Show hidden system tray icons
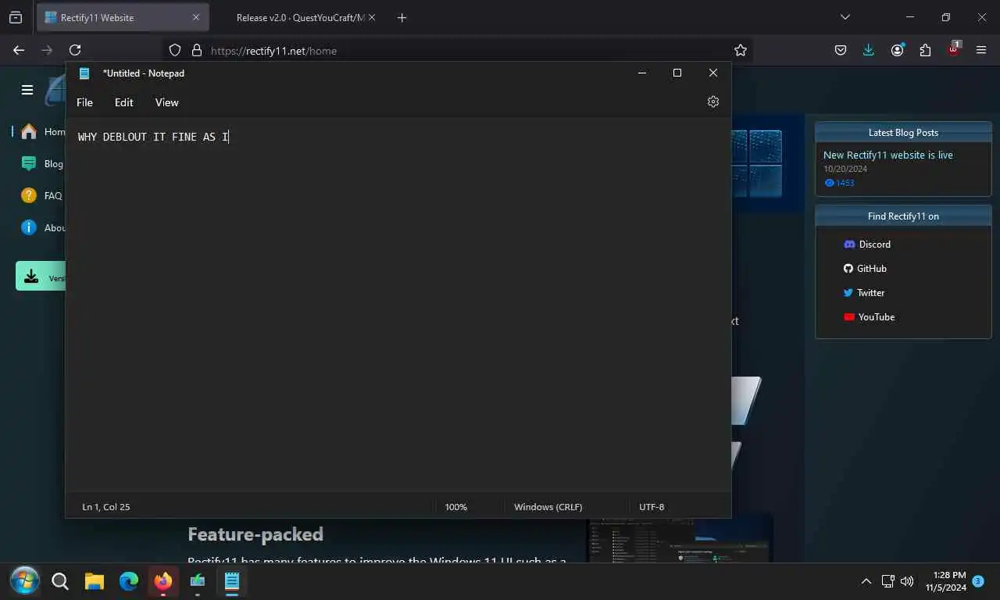The image size is (1000, 600). tap(866, 581)
